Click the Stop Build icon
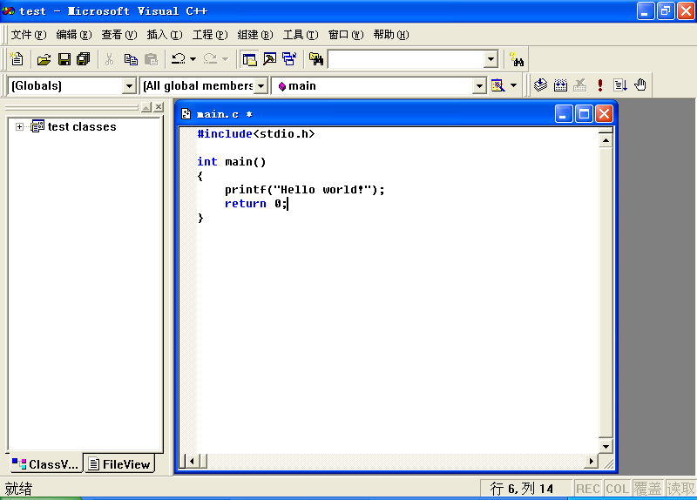The width and height of the screenshot is (697, 500). tap(580, 84)
